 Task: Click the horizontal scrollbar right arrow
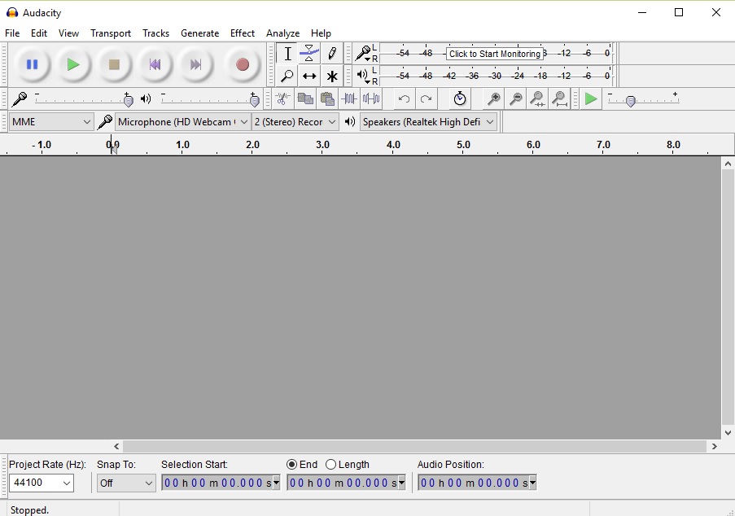point(714,446)
